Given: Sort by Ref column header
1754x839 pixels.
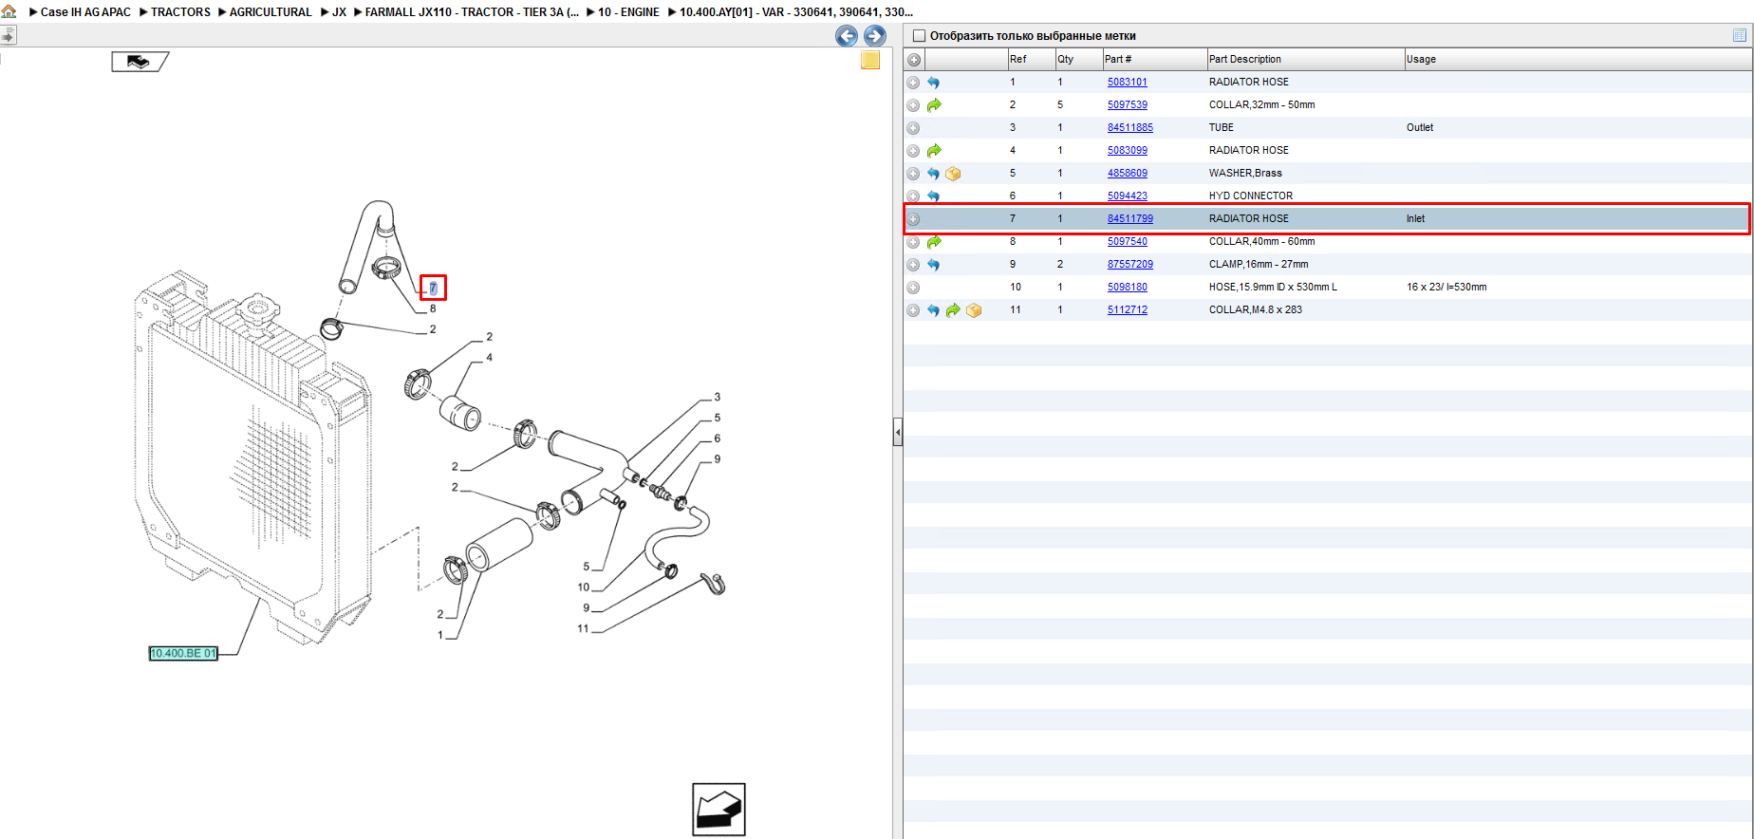Looking at the screenshot, I should click(x=1031, y=60).
